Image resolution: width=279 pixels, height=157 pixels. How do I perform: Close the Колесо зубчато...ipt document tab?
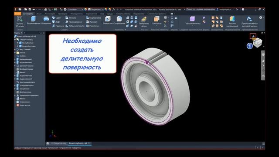coord(89,143)
